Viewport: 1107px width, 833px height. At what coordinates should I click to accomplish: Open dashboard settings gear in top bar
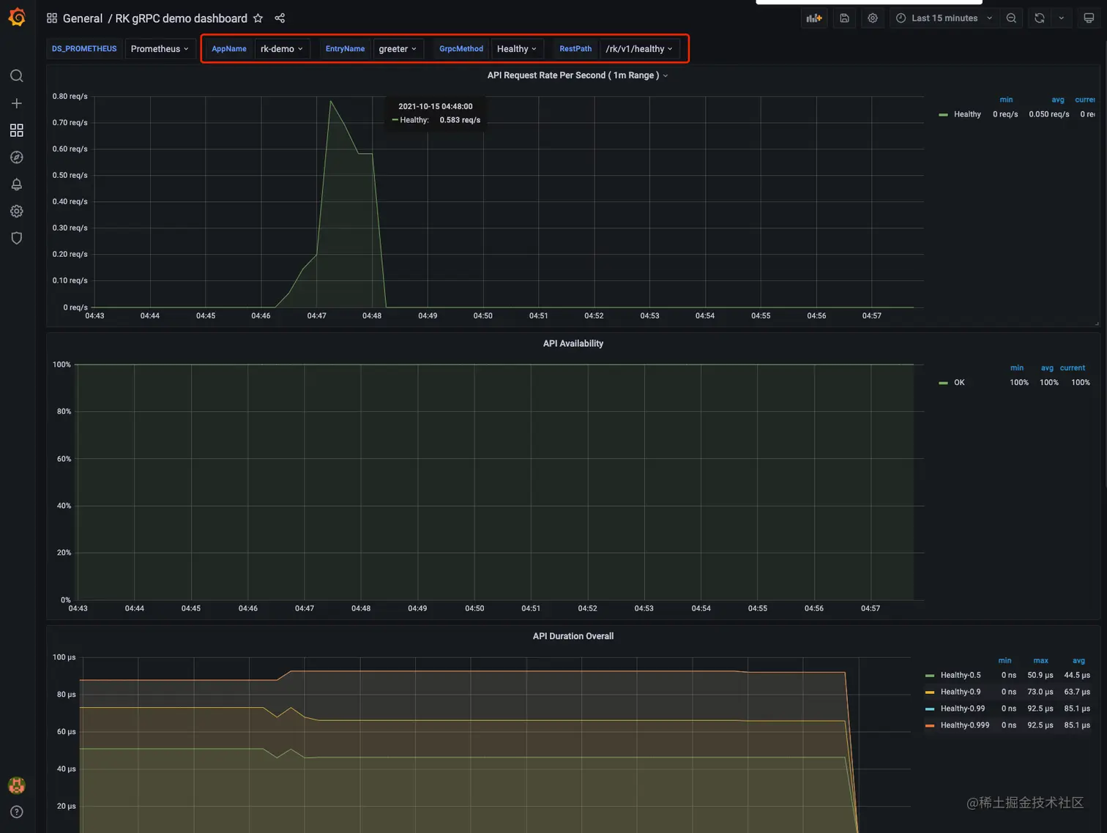click(873, 18)
